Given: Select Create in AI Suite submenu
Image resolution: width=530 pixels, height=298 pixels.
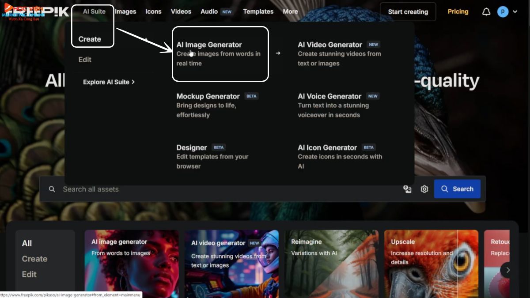Looking at the screenshot, I should point(90,39).
